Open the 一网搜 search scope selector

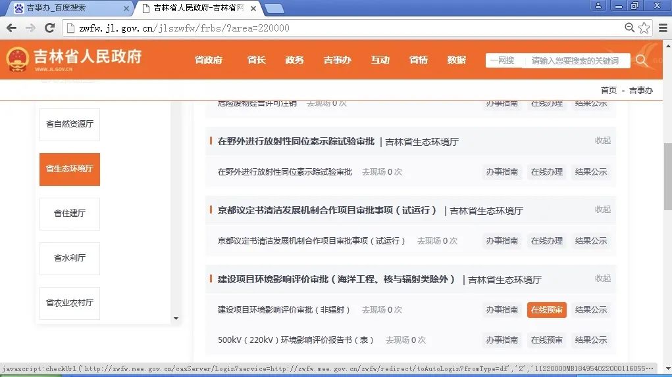point(504,60)
